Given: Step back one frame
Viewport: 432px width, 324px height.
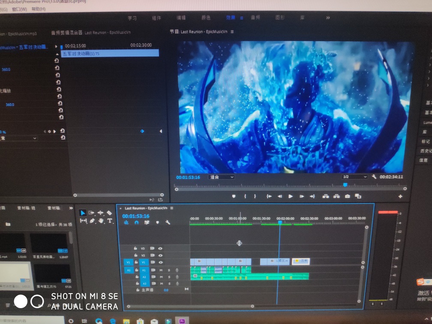Looking at the screenshot, I should click(279, 196).
